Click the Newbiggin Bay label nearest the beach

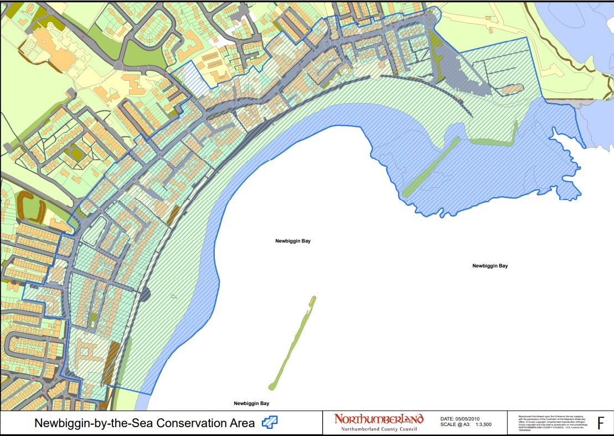coord(293,241)
